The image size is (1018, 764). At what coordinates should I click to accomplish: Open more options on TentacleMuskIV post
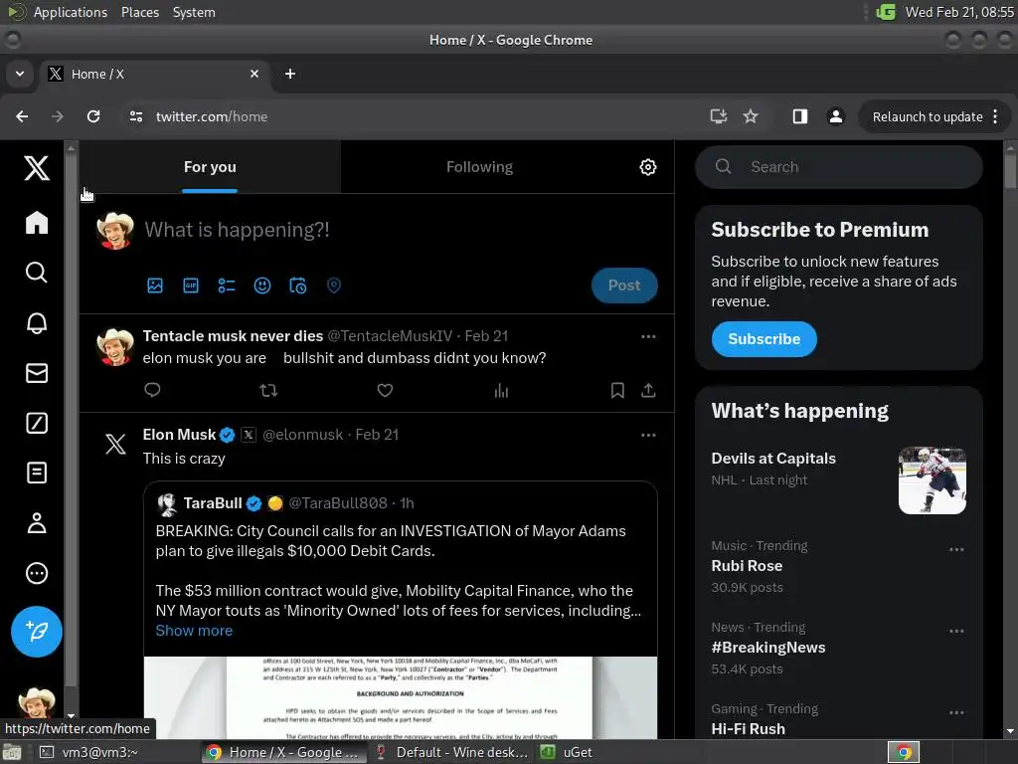pyautogui.click(x=648, y=336)
